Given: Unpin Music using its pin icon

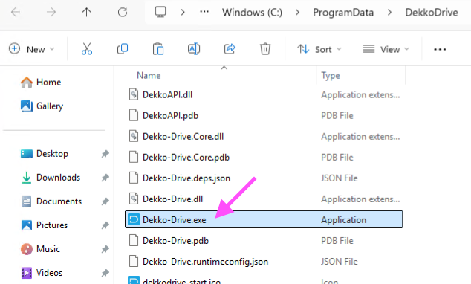Looking at the screenshot, I should point(105,249).
